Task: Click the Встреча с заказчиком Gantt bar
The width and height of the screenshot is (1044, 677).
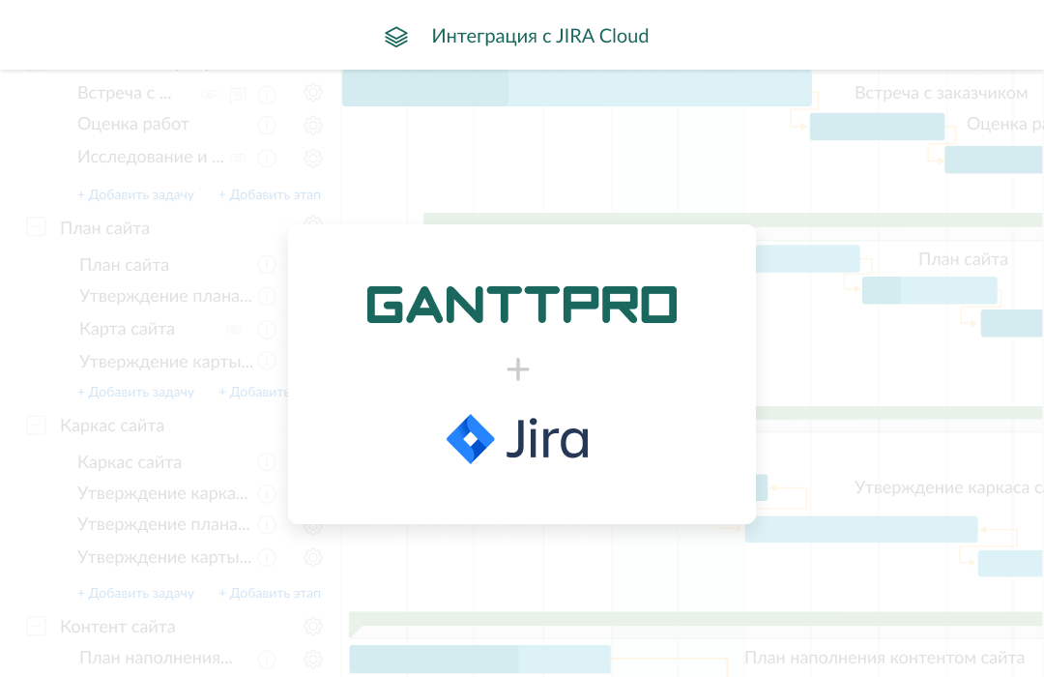Action: pyautogui.click(x=576, y=88)
